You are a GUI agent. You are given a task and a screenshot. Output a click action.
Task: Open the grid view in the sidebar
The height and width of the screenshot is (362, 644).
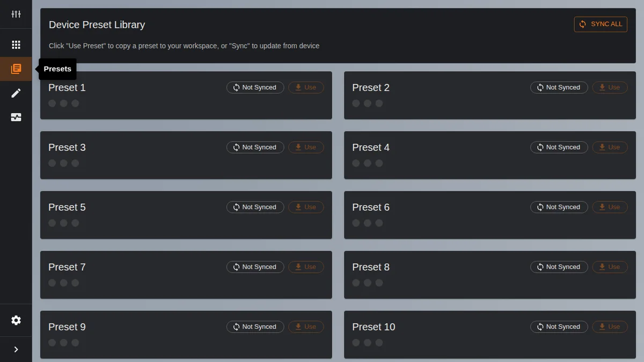pos(16,45)
